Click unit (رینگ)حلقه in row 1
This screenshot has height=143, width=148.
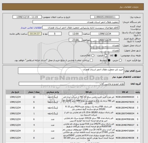(53, 97)
